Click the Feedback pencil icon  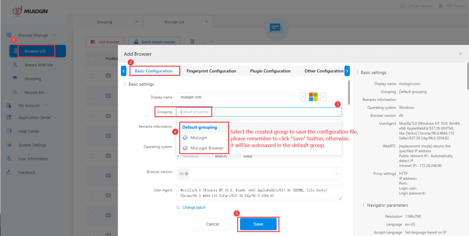click(9, 172)
